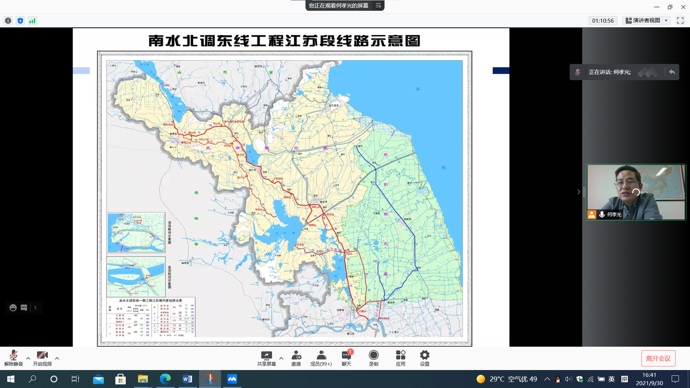Expand audio options arrow beside 解除静音

(28, 358)
